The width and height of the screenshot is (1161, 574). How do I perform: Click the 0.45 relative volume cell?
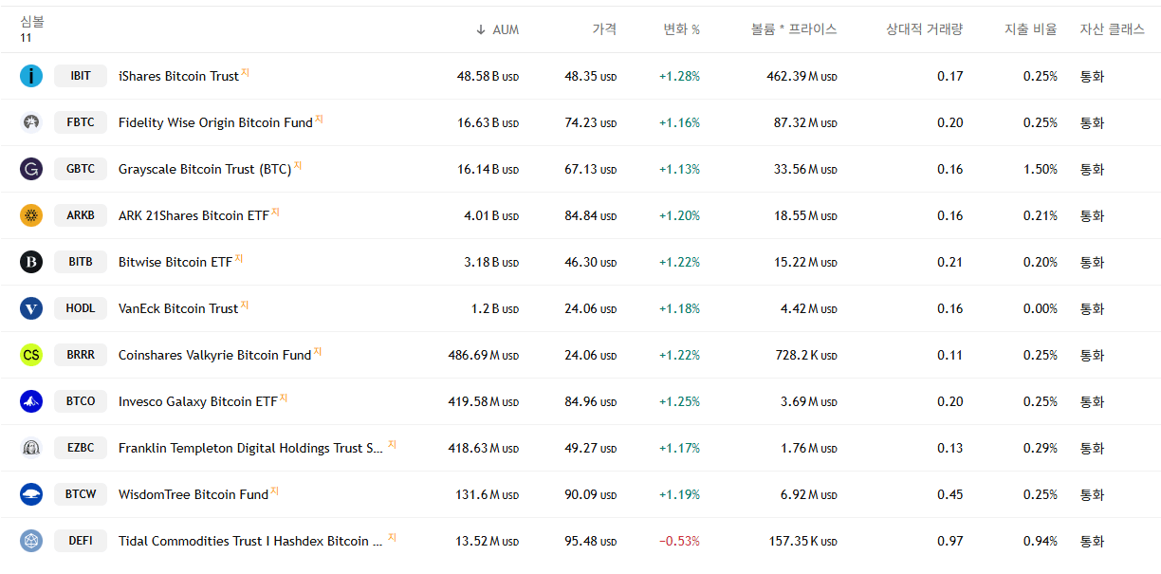pyautogui.click(x=950, y=494)
